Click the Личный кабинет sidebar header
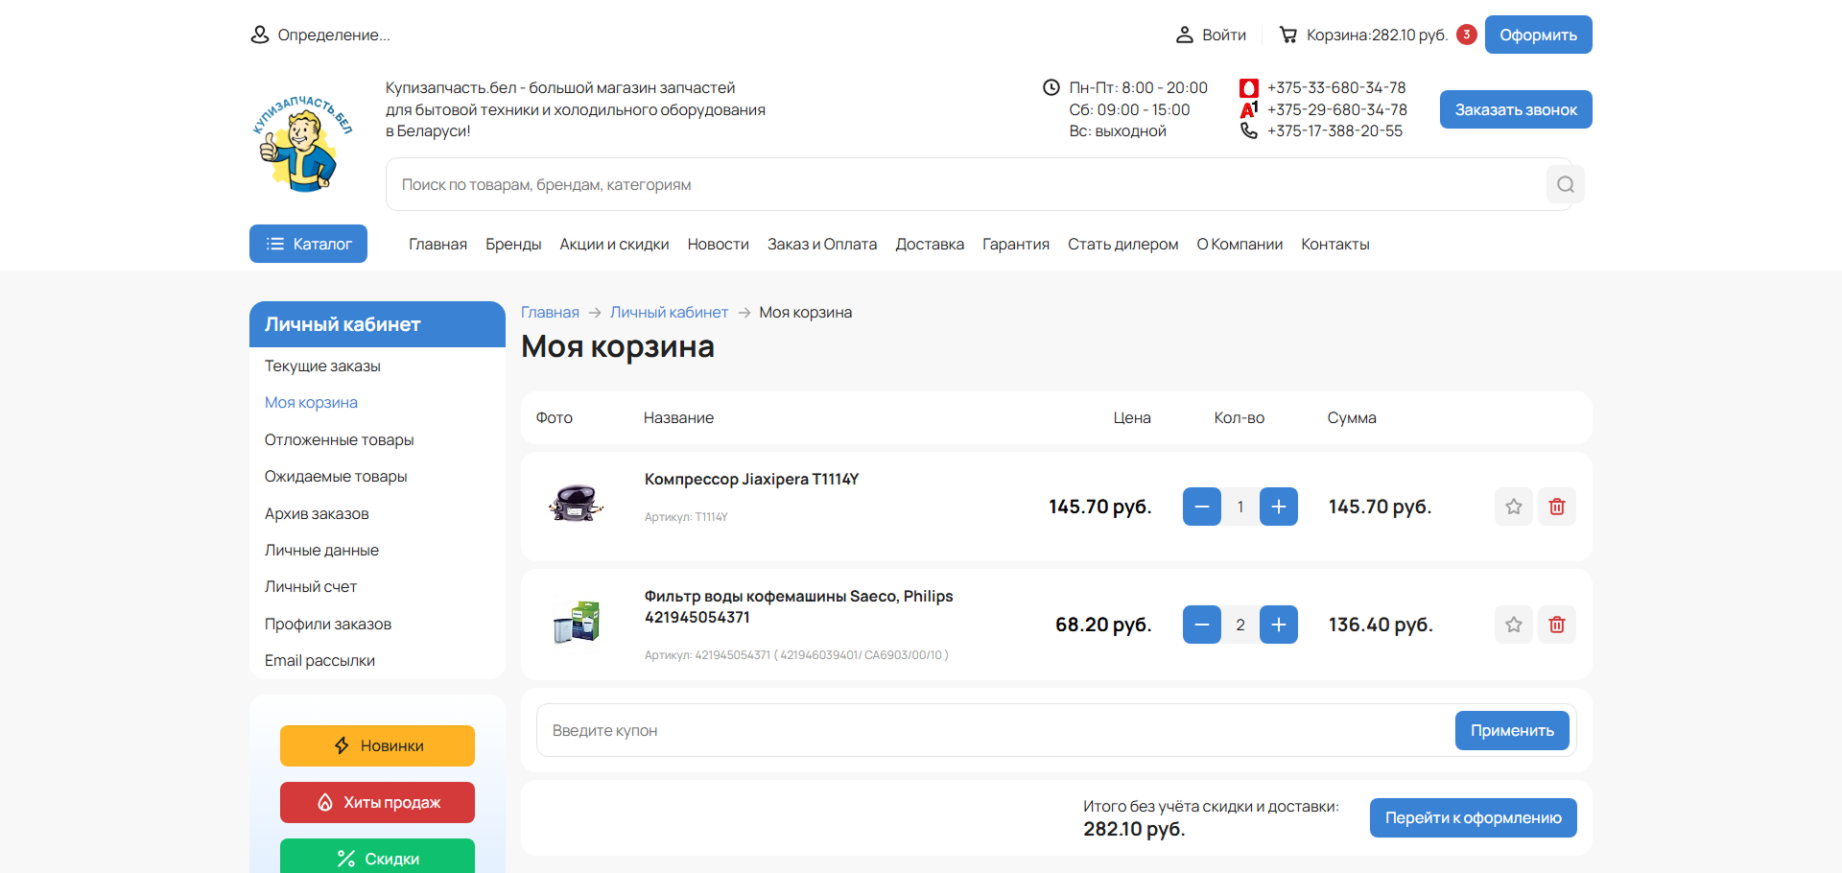1842x873 pixels. pyautogui.click(x=377, y=324)
